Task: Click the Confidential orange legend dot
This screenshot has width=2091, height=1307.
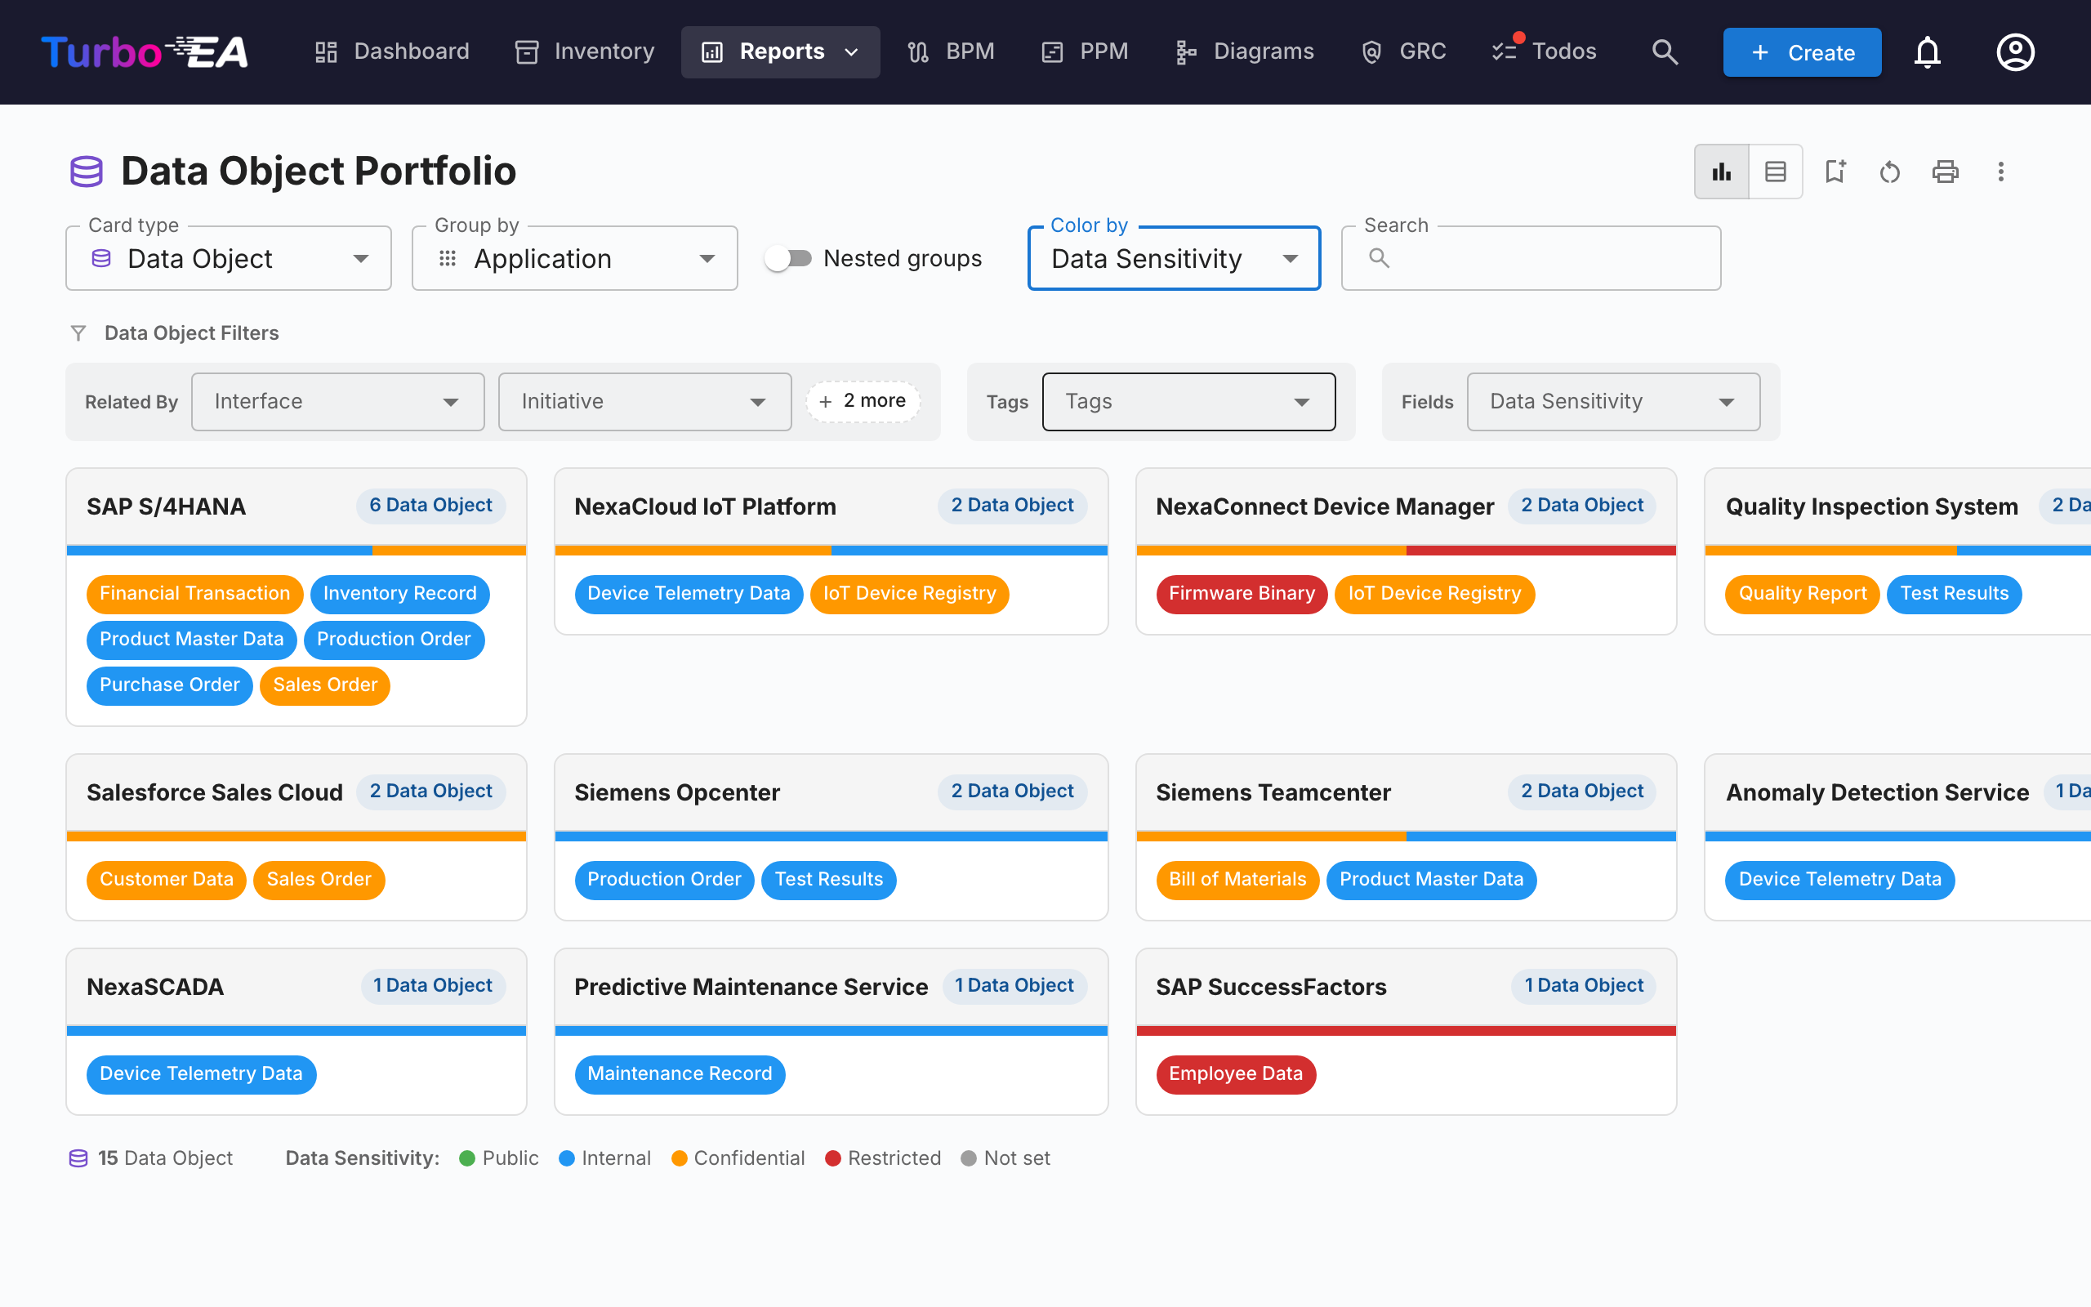Action: (679, 1158)
